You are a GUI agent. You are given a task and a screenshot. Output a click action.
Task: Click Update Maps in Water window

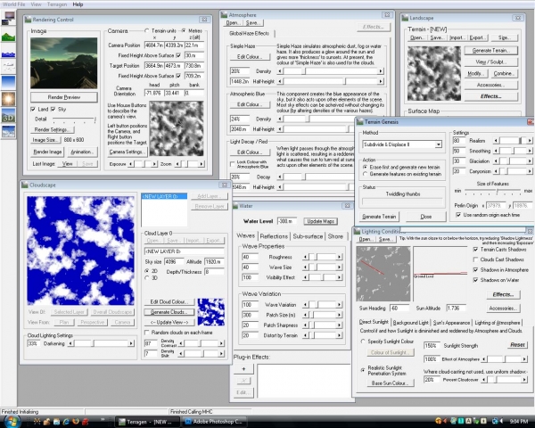320,221
